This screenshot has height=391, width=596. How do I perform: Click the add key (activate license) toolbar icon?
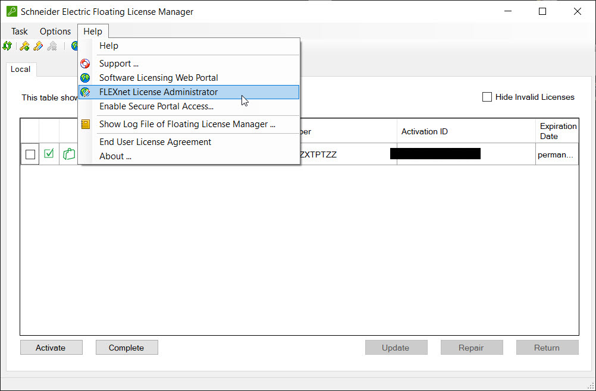pyautogui.click(x=24, y=46)
